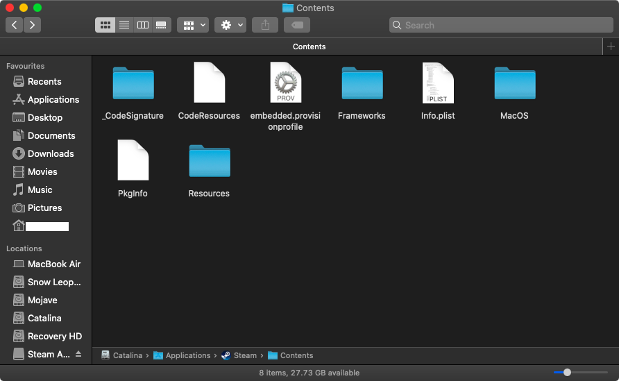Select the Frameworks folder icon

(x=362, y=83)
